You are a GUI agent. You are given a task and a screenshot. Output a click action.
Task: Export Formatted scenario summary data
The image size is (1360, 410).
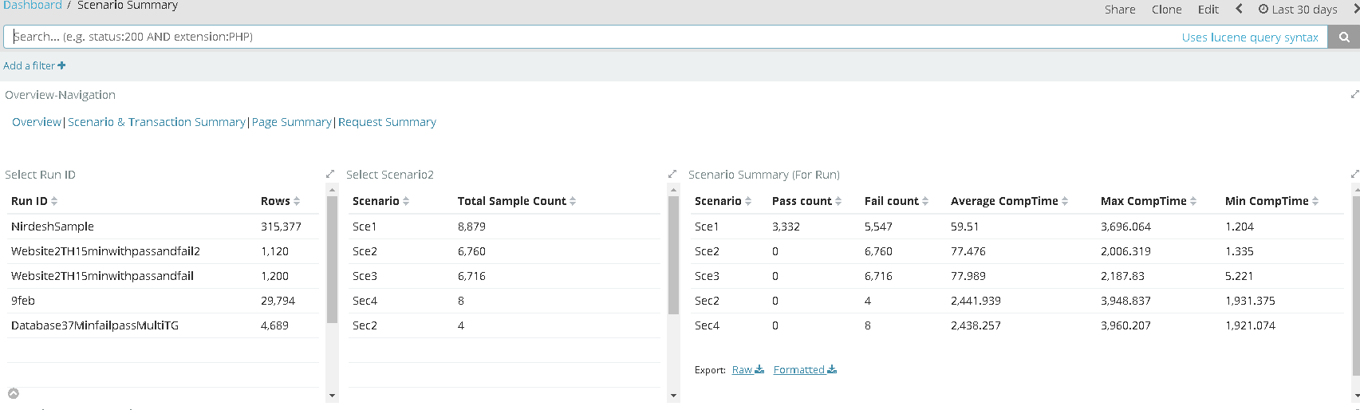[804, 369]
